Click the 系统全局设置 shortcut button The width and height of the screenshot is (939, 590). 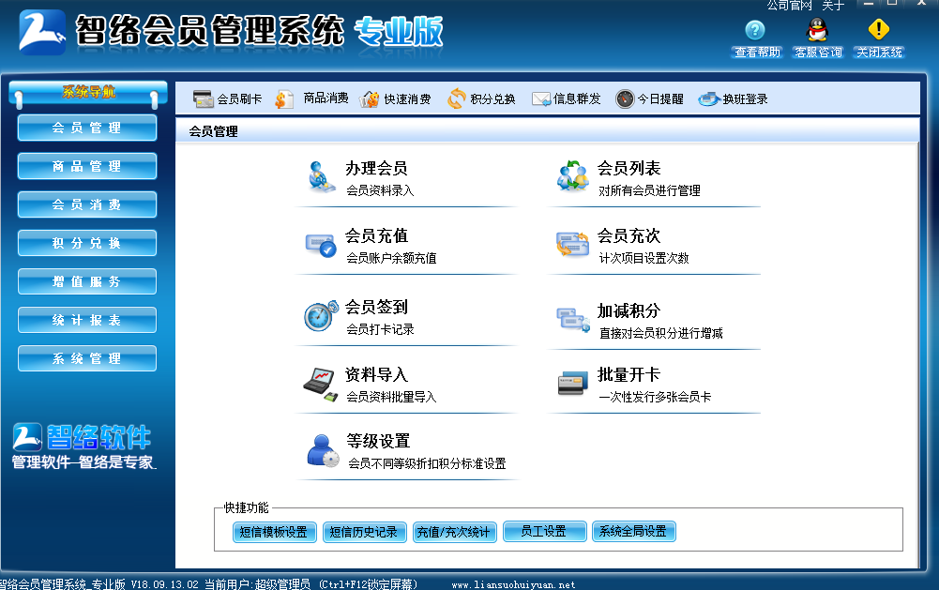pyautogui.click(x=634, y=531)
